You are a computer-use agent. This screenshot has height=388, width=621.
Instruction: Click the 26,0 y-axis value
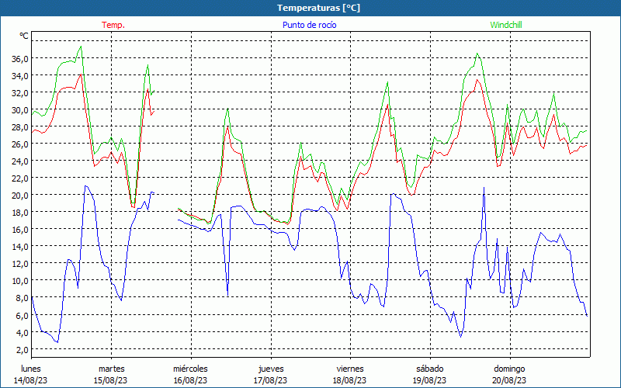(x=21, y=144)
